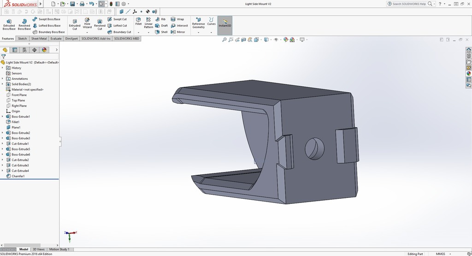
Task: Open the Fillet dropdown arrow
Action: (138, 32)
